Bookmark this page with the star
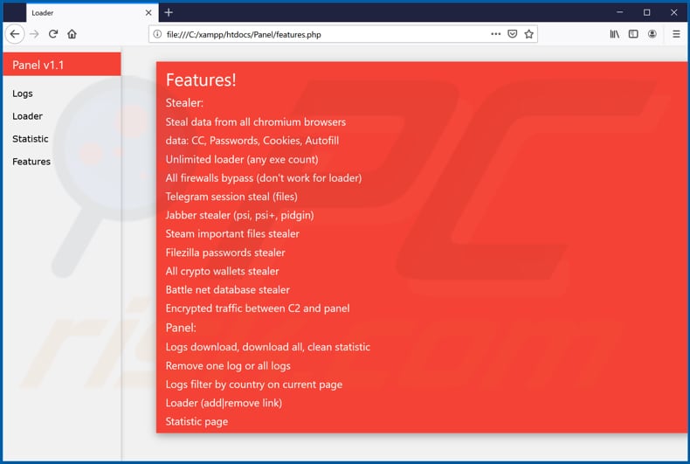Image resolution: width=690 pixels, height=464 pixels. (x=529, y=34)
